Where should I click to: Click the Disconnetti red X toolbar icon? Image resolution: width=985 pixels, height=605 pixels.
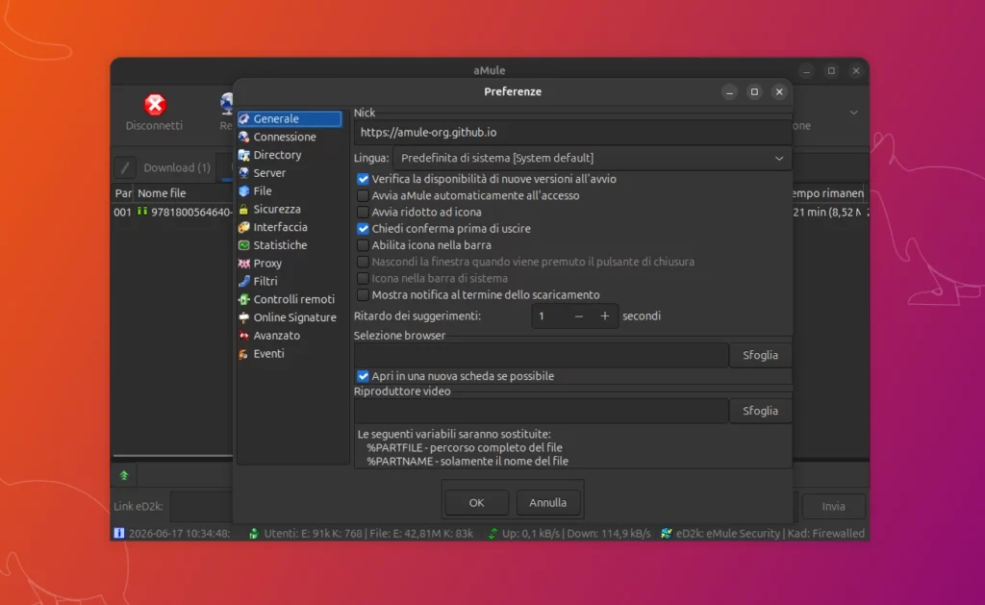[x=155, y=104]
